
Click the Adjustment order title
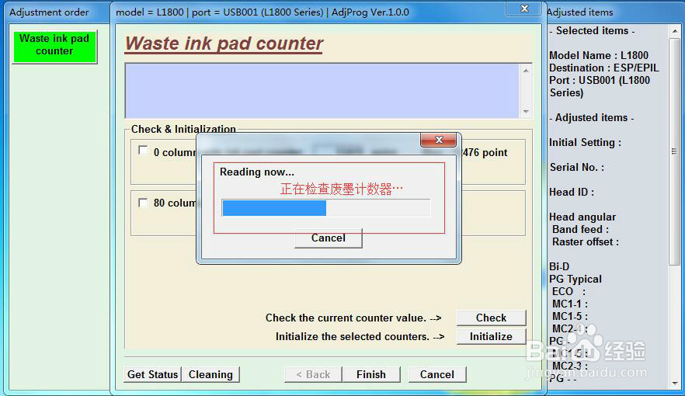point(49,12)
